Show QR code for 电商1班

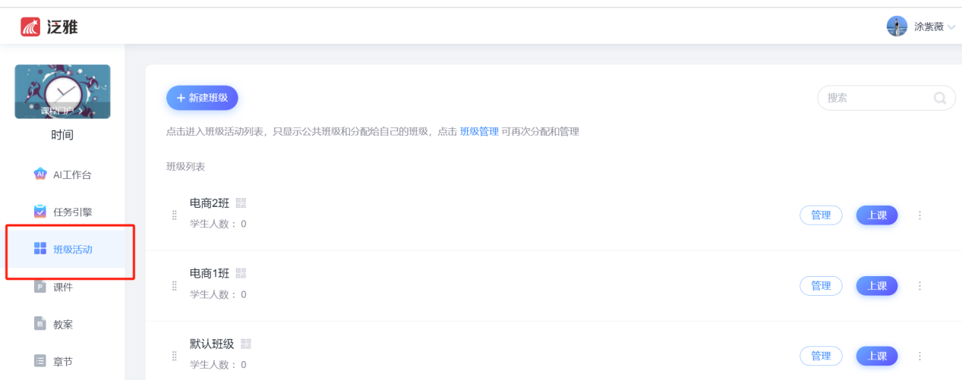coord(241,273)
